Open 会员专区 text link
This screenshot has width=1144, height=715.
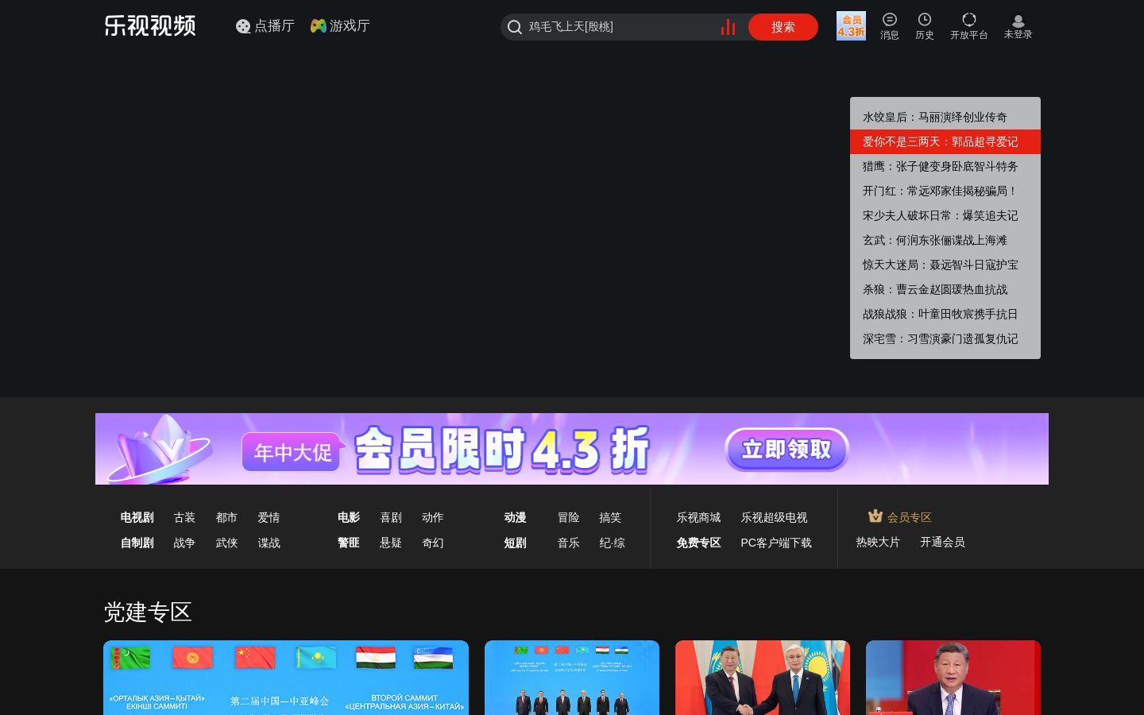[x=909, y=517]
